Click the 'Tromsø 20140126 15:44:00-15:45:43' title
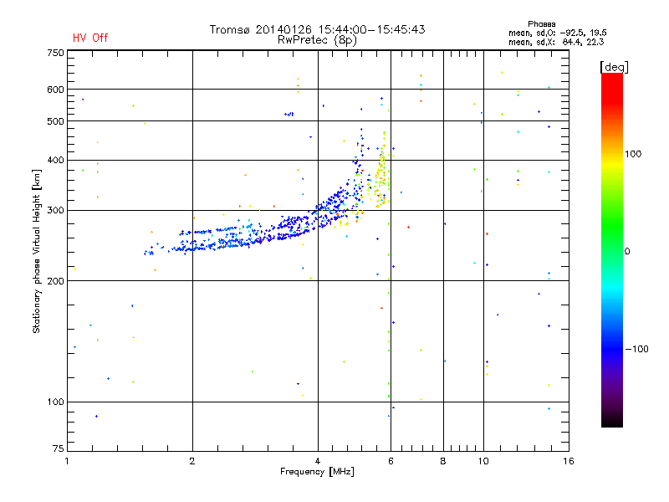 pyautogui.click(x=317, y=29)
